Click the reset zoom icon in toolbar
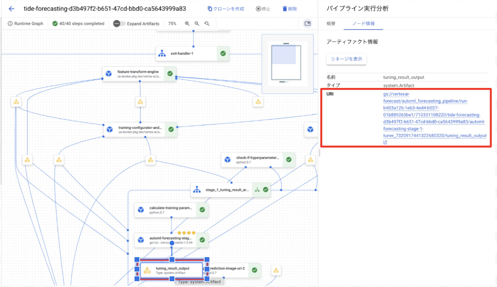Viewport: 497px width, 287px height. 206,23
